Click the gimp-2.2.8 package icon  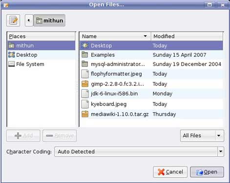coord(85,84)
